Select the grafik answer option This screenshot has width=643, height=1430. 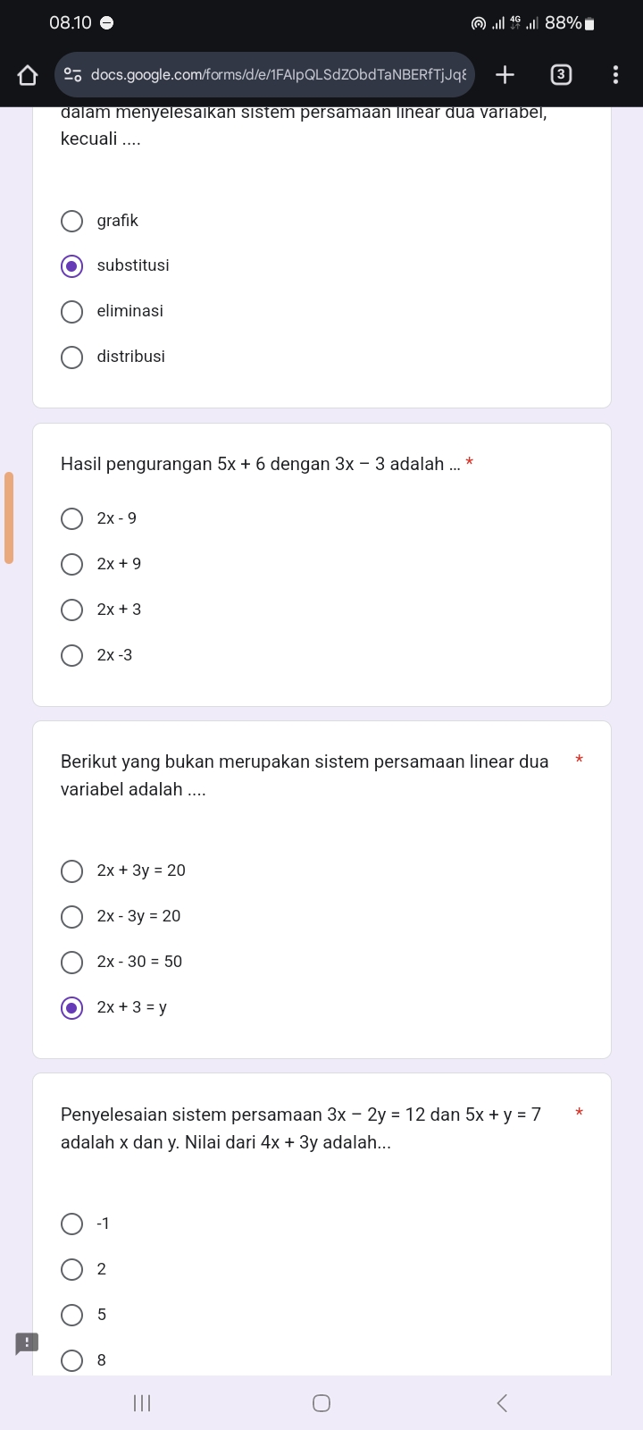pos(71,221)
